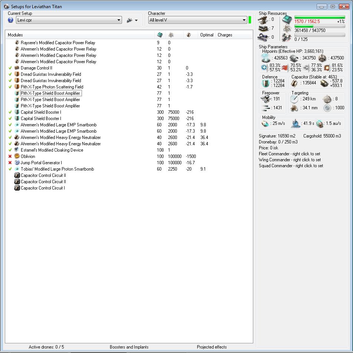Click the scan resolution icon beside 34.1 mm

coord(294,108)
